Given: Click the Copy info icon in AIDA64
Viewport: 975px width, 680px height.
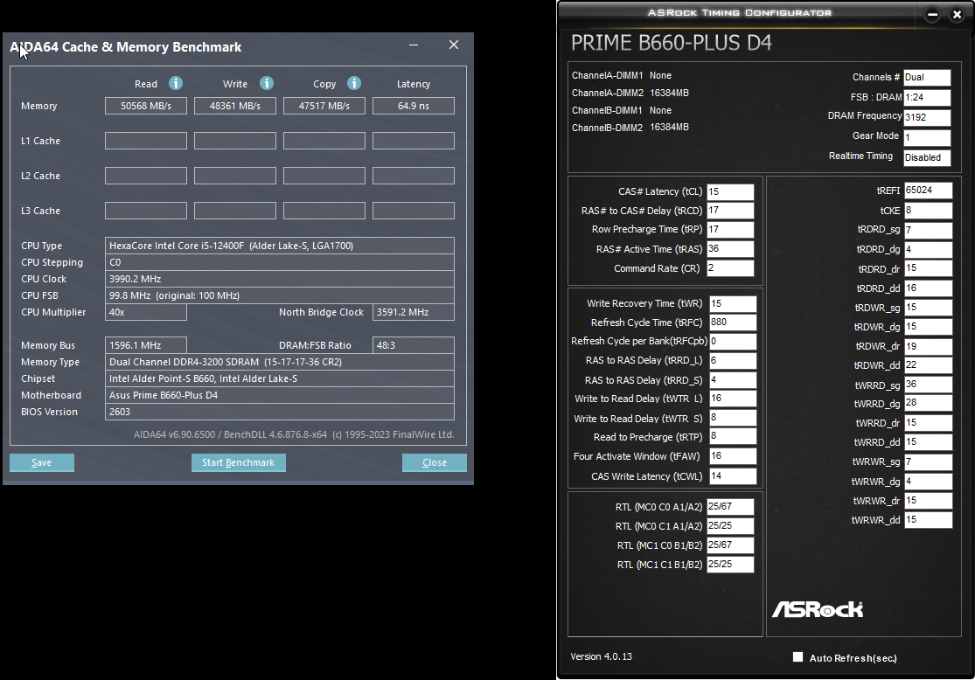Looking at the screenshot, I should [354, 83].
